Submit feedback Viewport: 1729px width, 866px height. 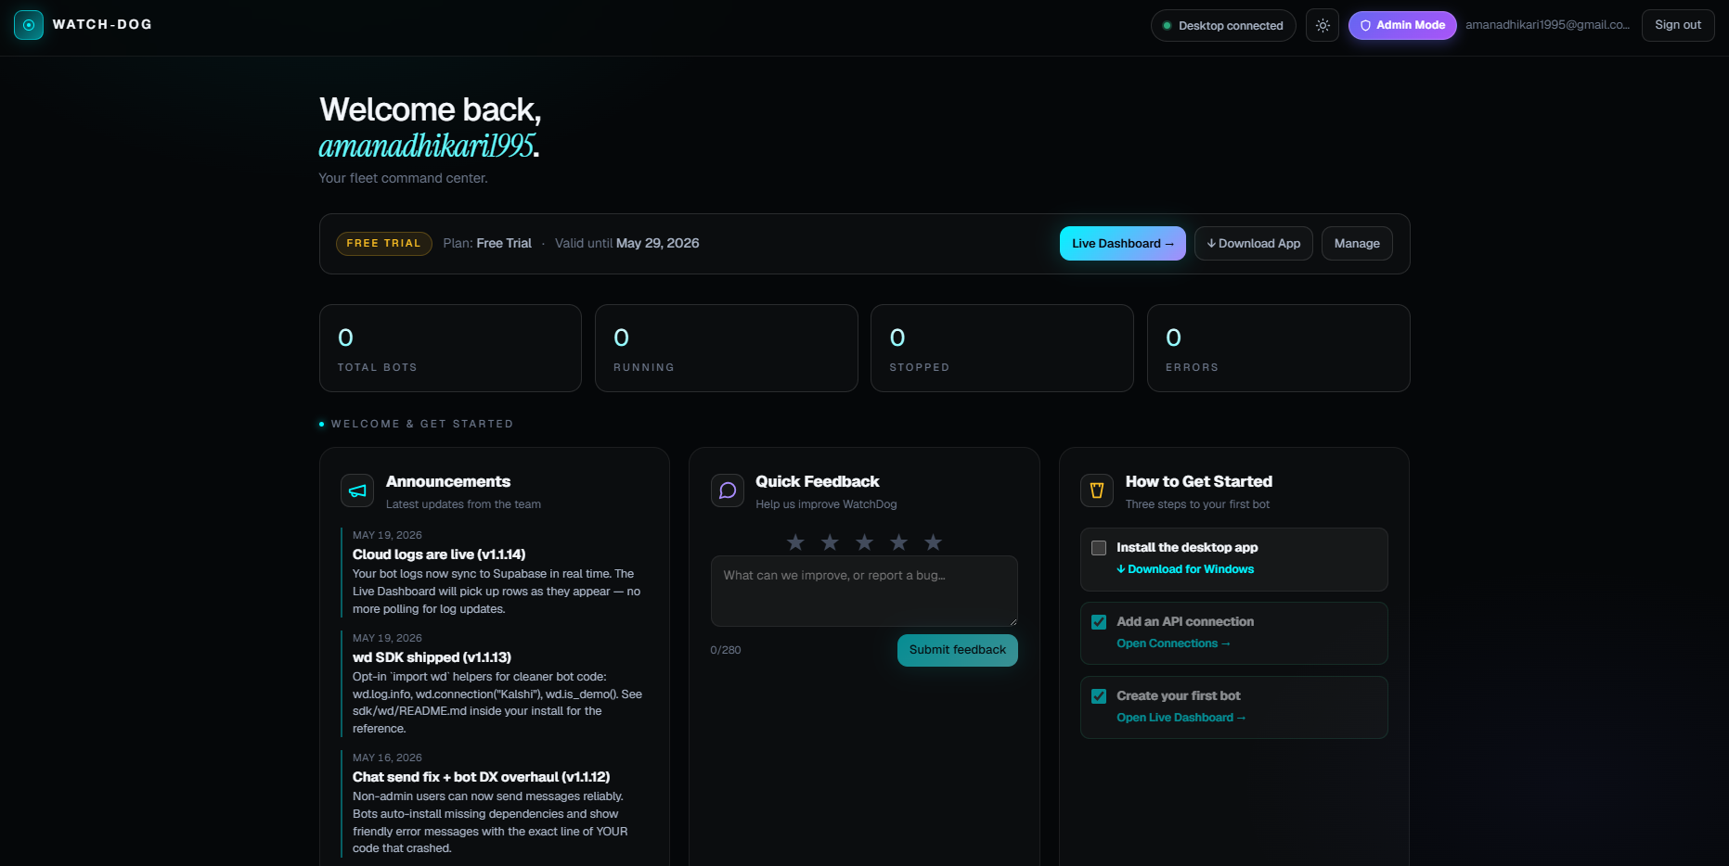pyautogui.click(x=958, y=650)
